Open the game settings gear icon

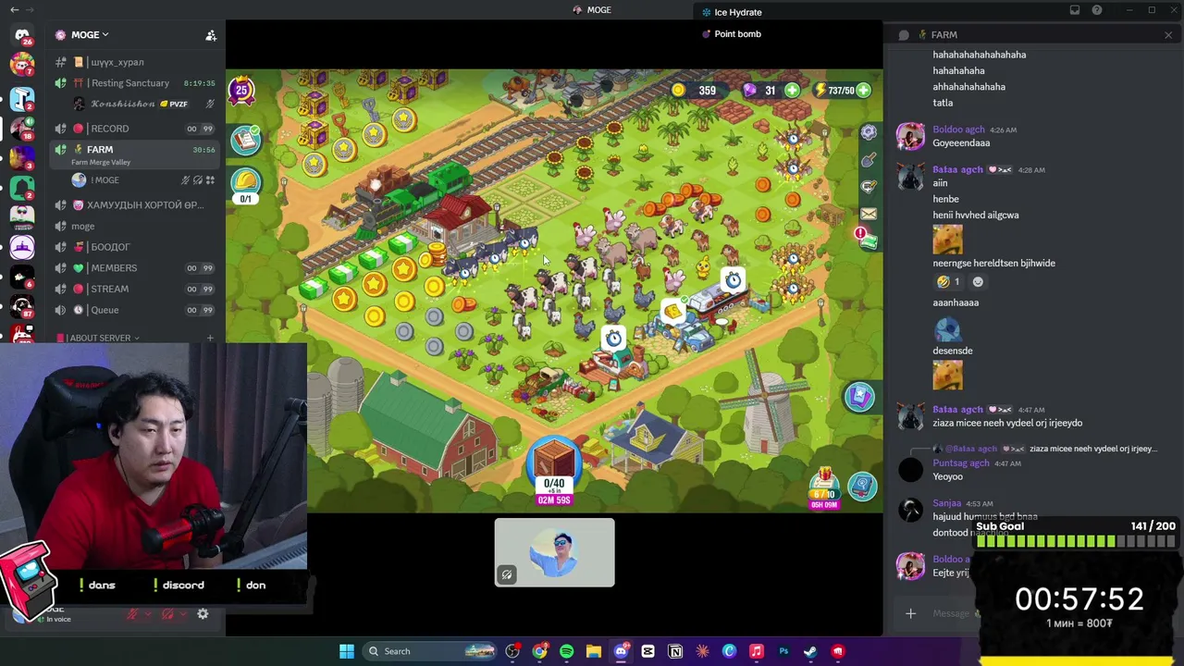click(x=869, y=132)
